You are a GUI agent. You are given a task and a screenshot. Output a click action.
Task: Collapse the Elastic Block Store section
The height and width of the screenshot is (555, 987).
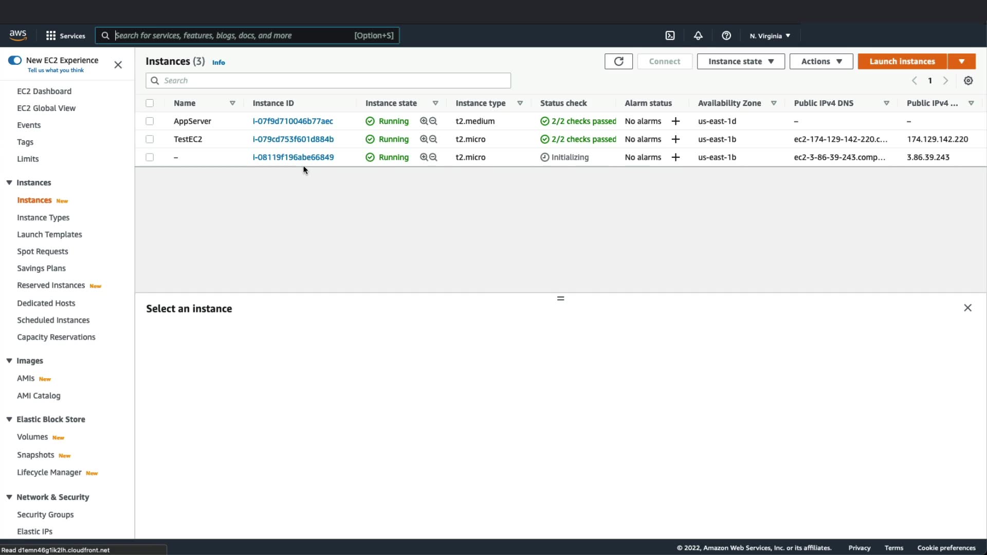(x=9, y=419)
